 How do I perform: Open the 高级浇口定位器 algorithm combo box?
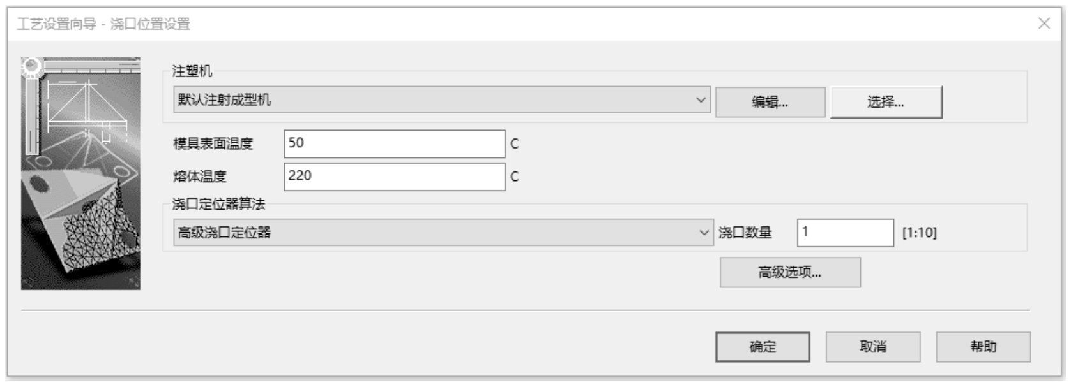point(443,233)
